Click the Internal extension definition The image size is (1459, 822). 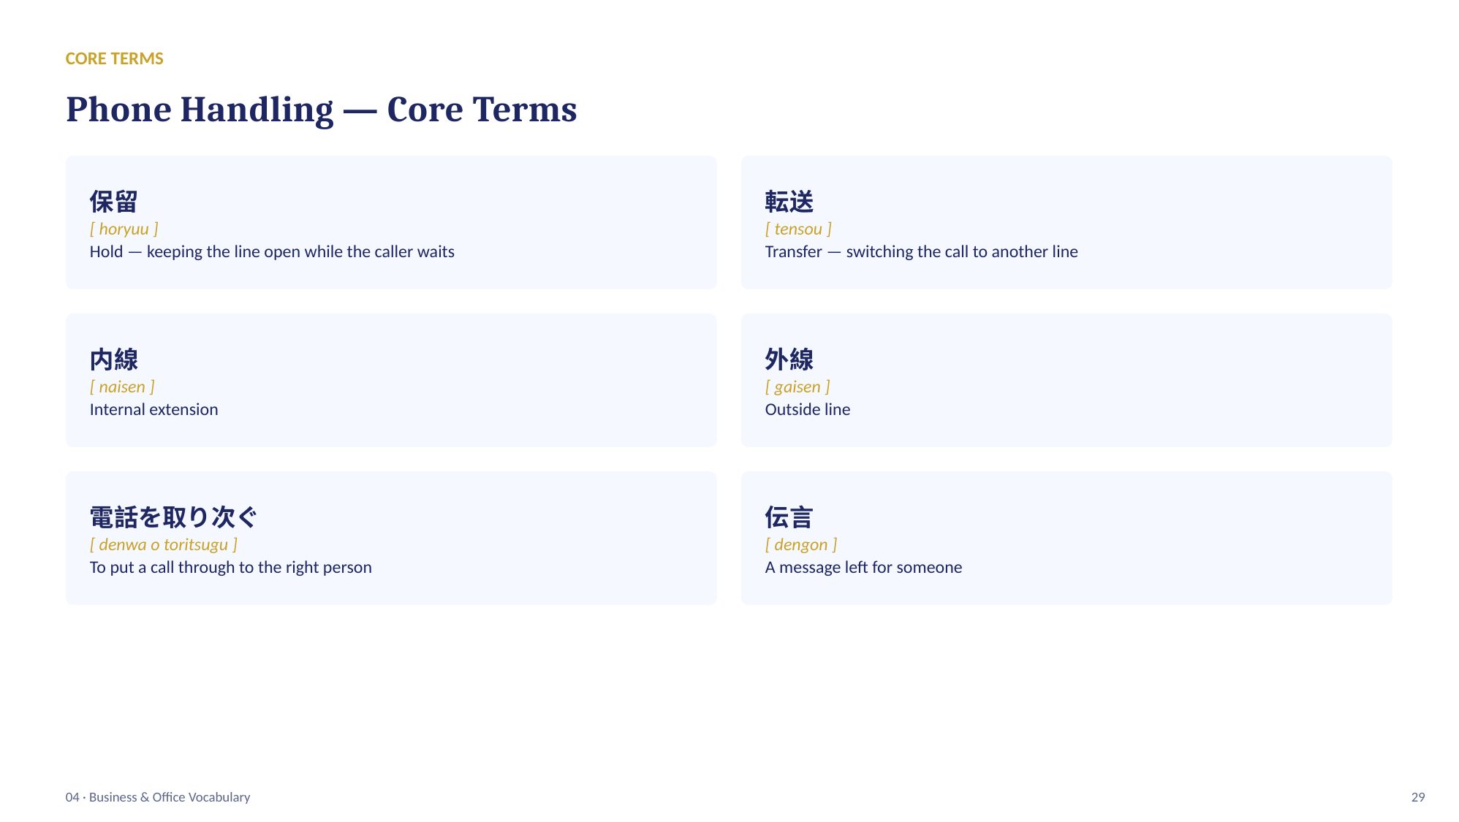tap(154, 409)
